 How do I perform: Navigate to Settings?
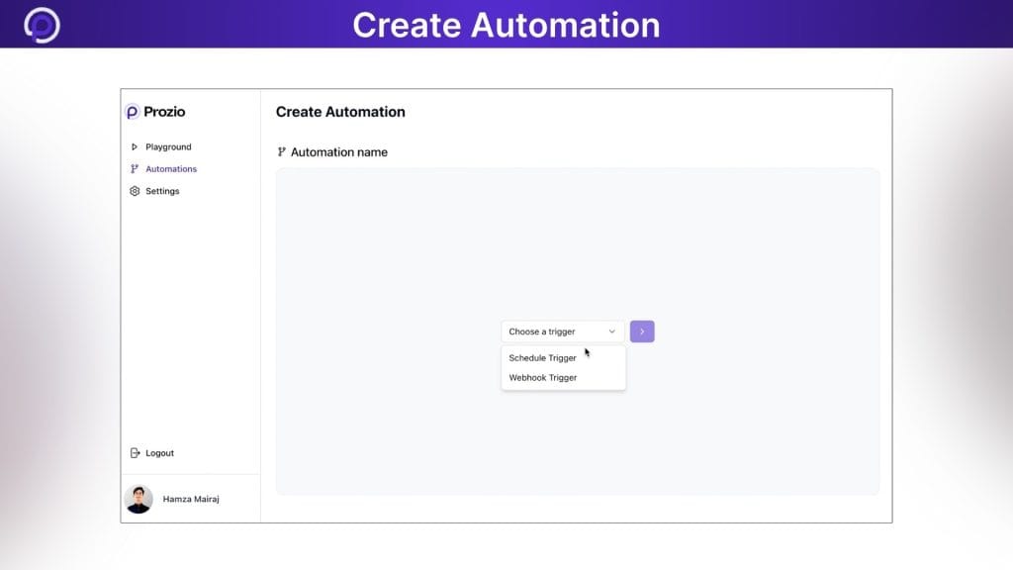(x=162, y=191)
